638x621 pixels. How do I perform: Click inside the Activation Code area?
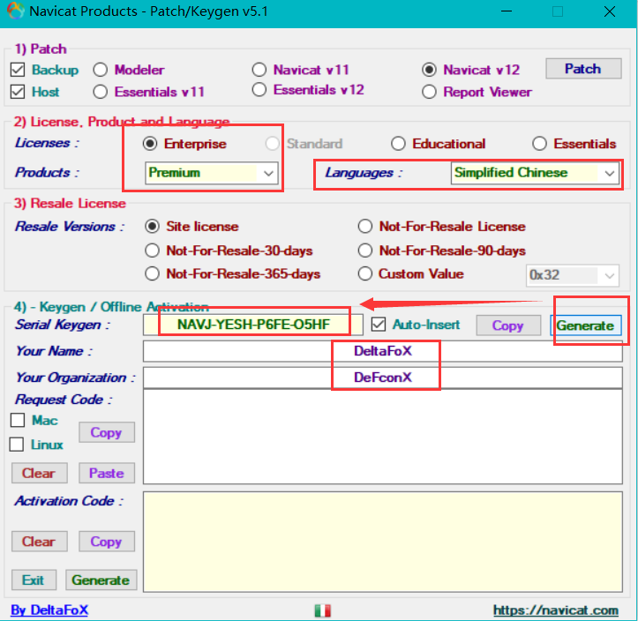382,542
